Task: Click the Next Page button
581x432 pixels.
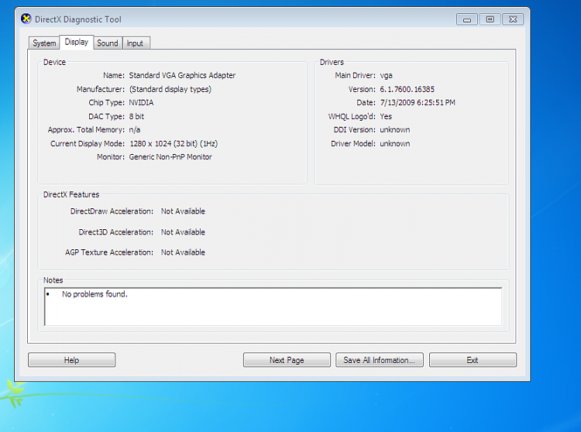Action: [287, 360]
